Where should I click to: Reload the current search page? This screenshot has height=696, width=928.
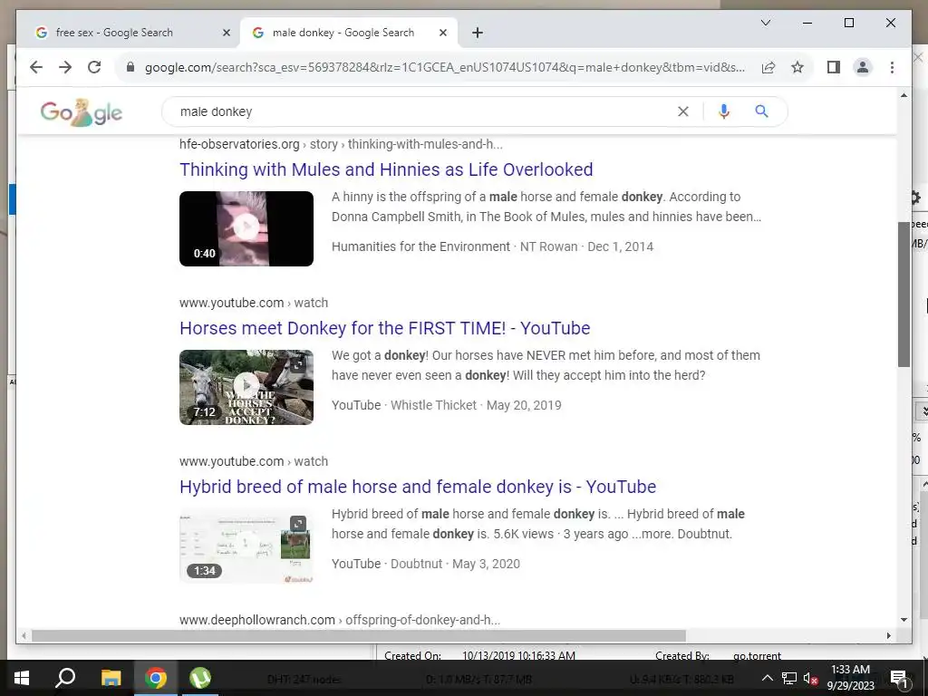[94, 67]
